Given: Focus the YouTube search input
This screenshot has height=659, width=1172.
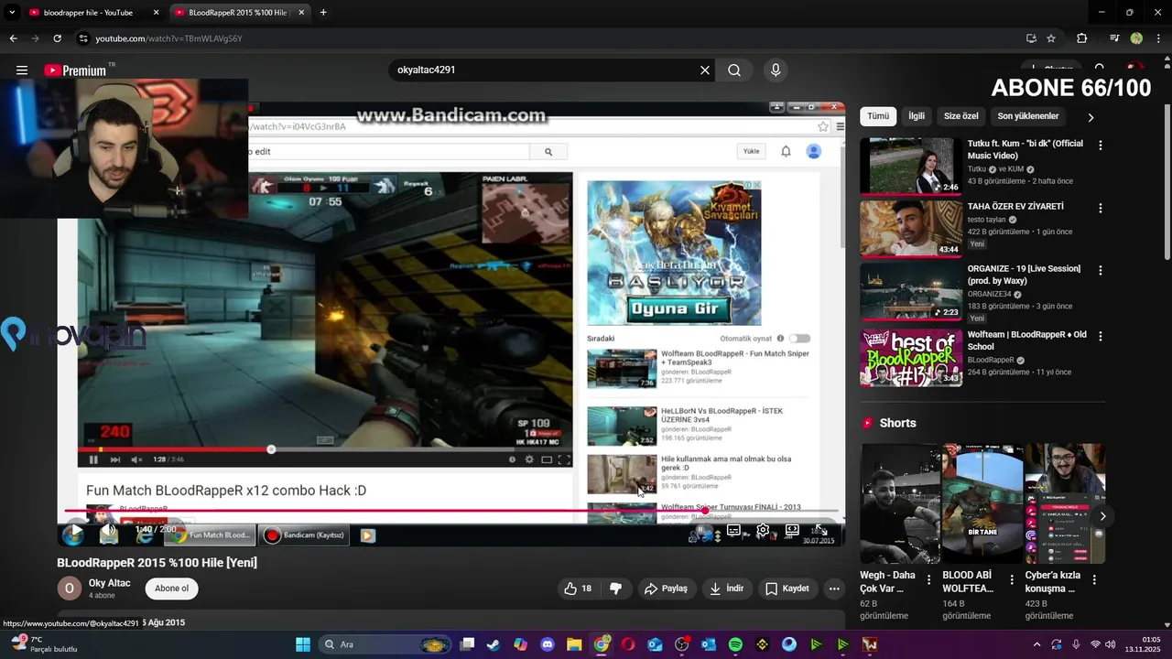Looking at the screenshot, I should [x=544, y=70].
